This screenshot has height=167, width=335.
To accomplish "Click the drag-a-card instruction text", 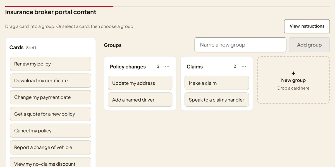I will point(70,26).
